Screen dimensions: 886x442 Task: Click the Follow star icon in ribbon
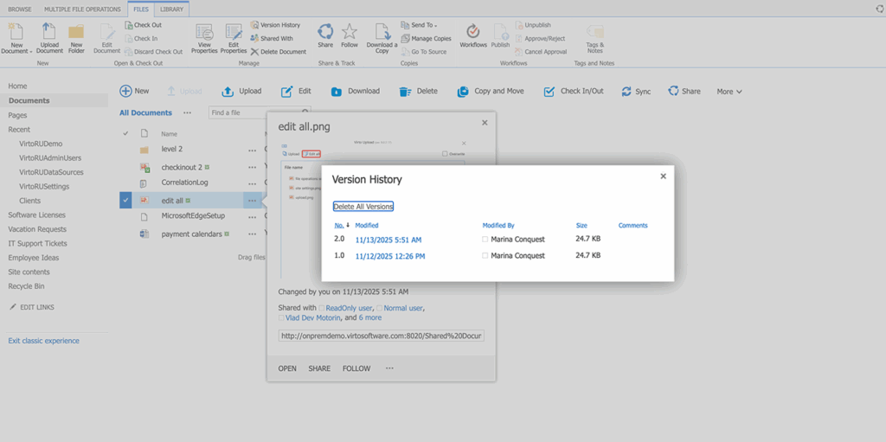[350, 33]
